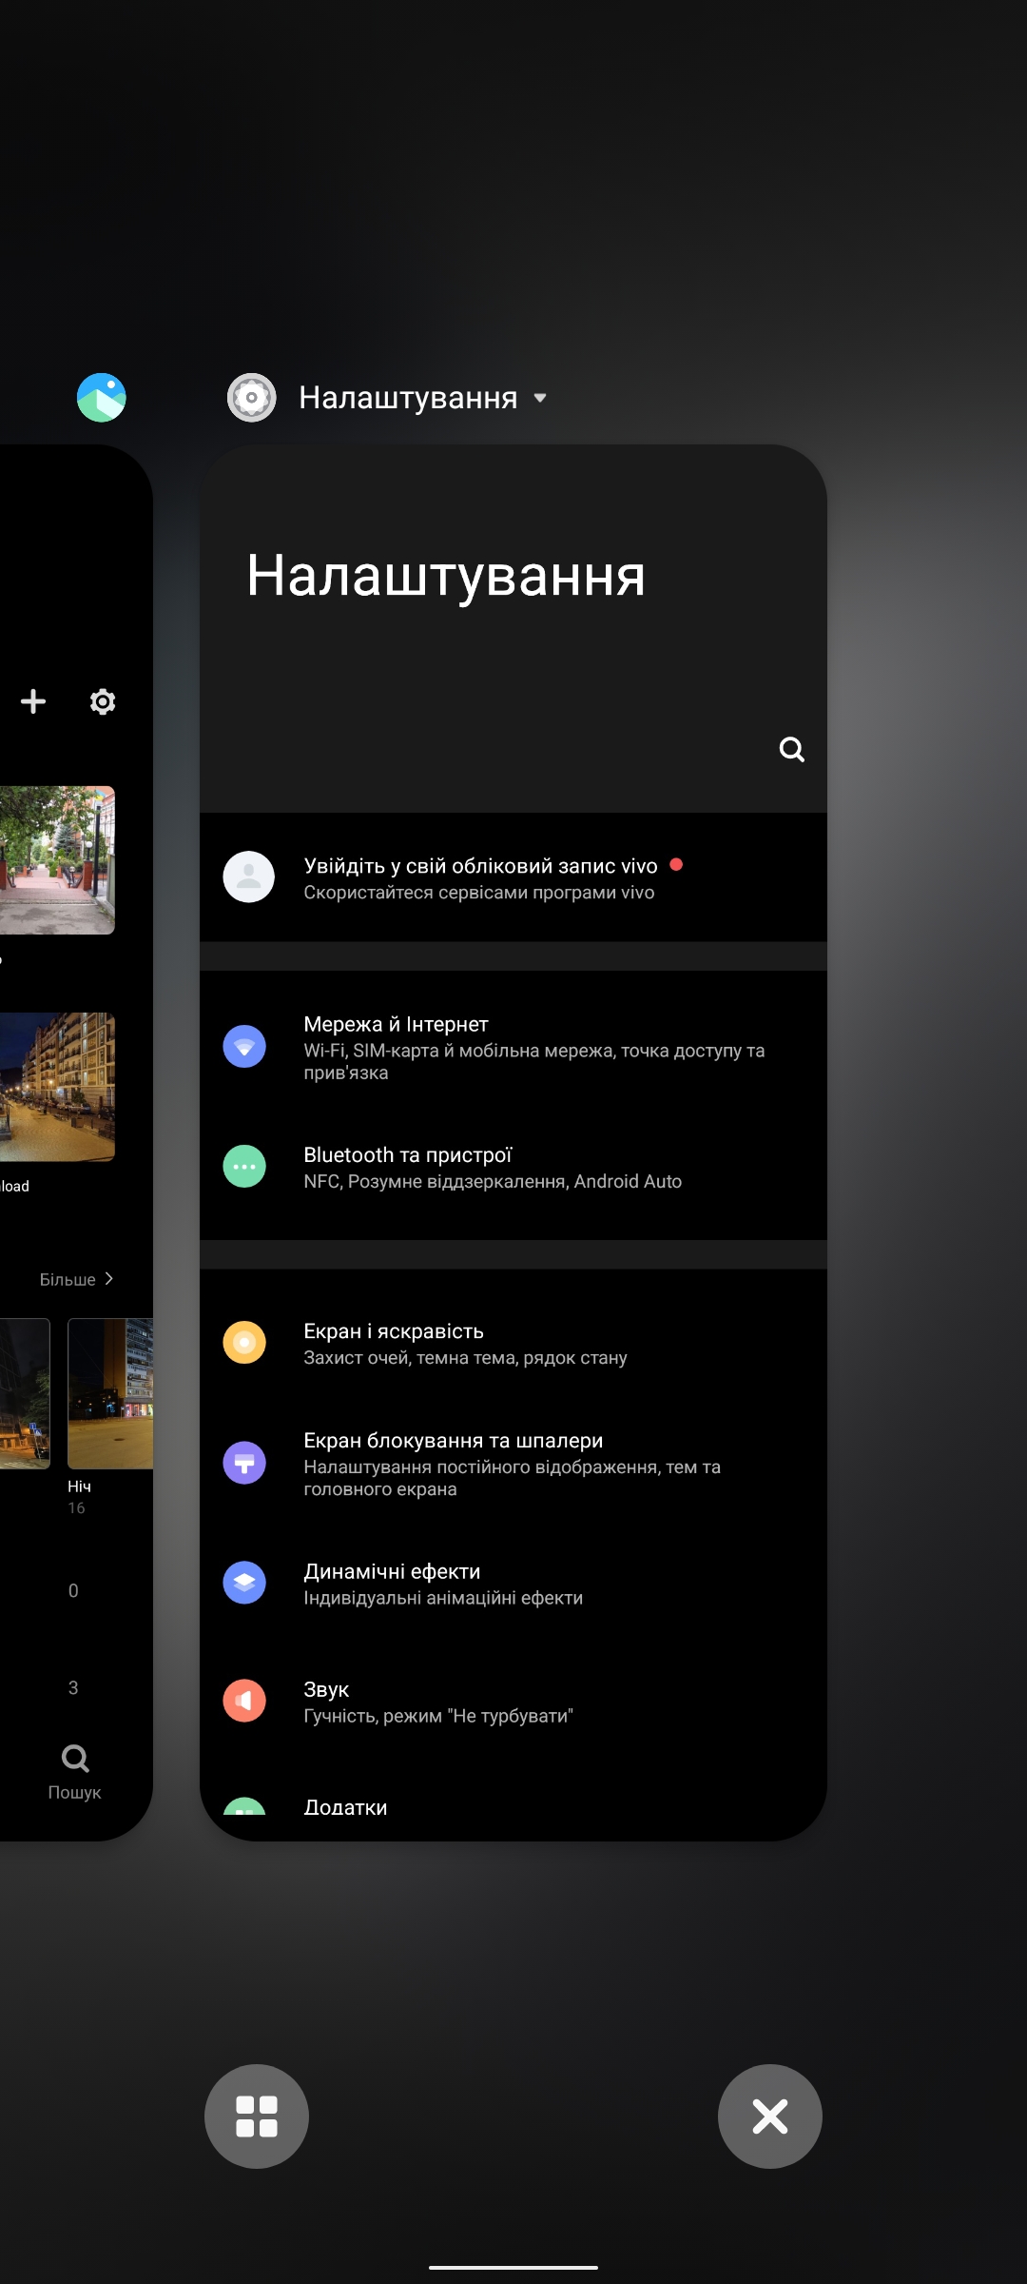Click the gear icon in gallery card
The image size is (1027, 2284).
[x=103, y=701]
